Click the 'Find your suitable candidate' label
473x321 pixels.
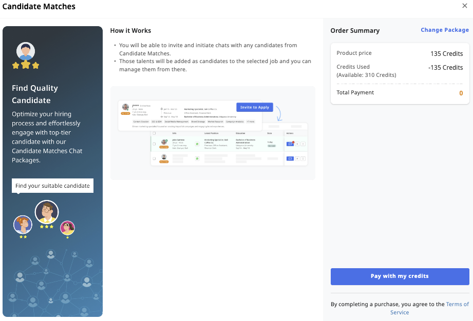point(52,186)
